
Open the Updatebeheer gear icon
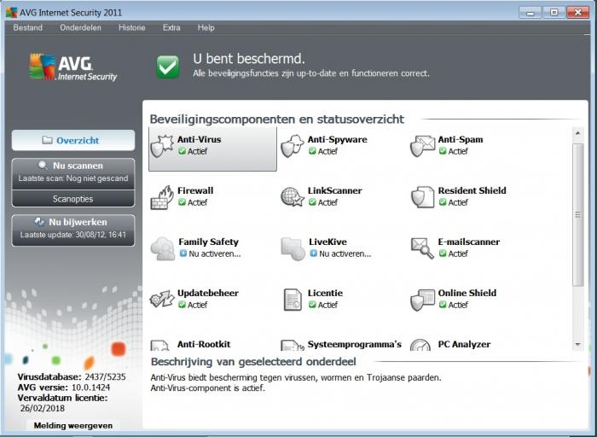[x=162, y=299]
